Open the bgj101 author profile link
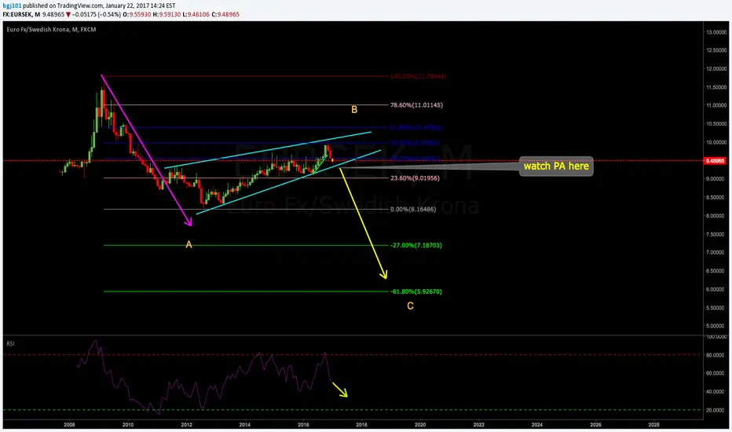 coord(12,5)
